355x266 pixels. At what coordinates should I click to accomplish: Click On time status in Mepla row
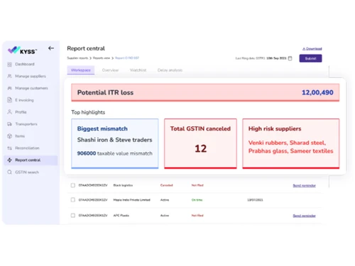[x=197, y=200]
